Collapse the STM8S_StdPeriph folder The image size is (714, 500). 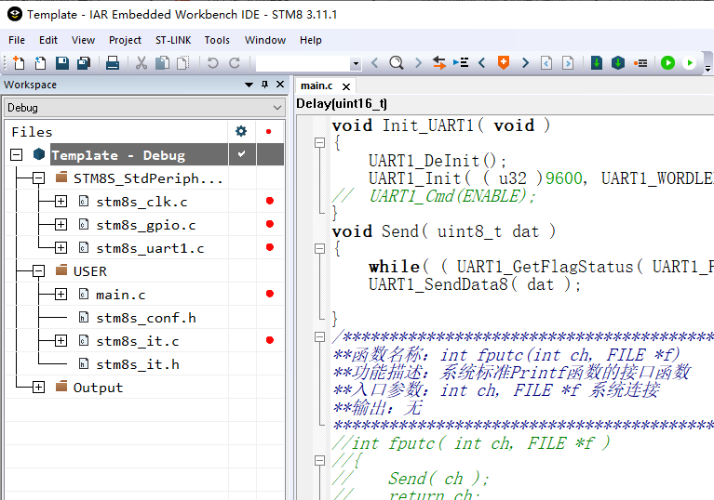39,178
